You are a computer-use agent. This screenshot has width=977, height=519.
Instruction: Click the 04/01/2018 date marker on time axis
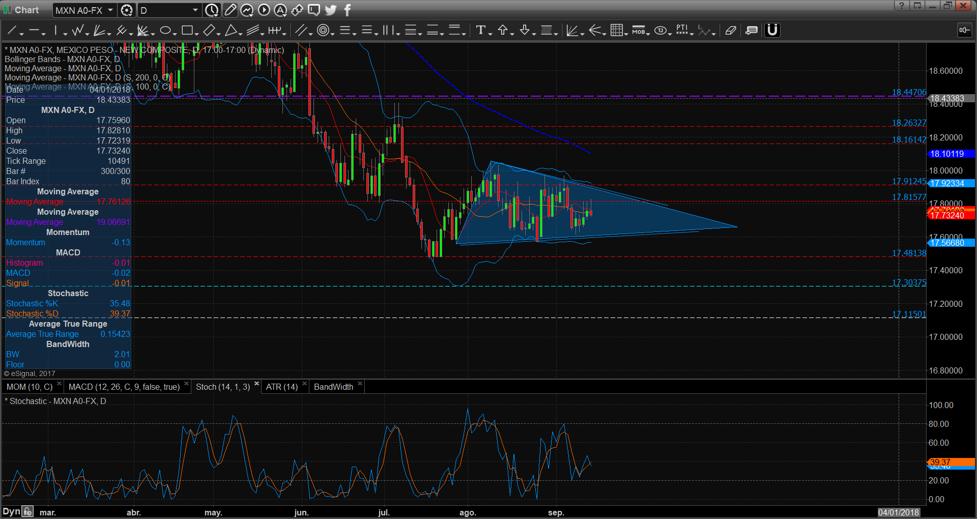tap(899, 512)
